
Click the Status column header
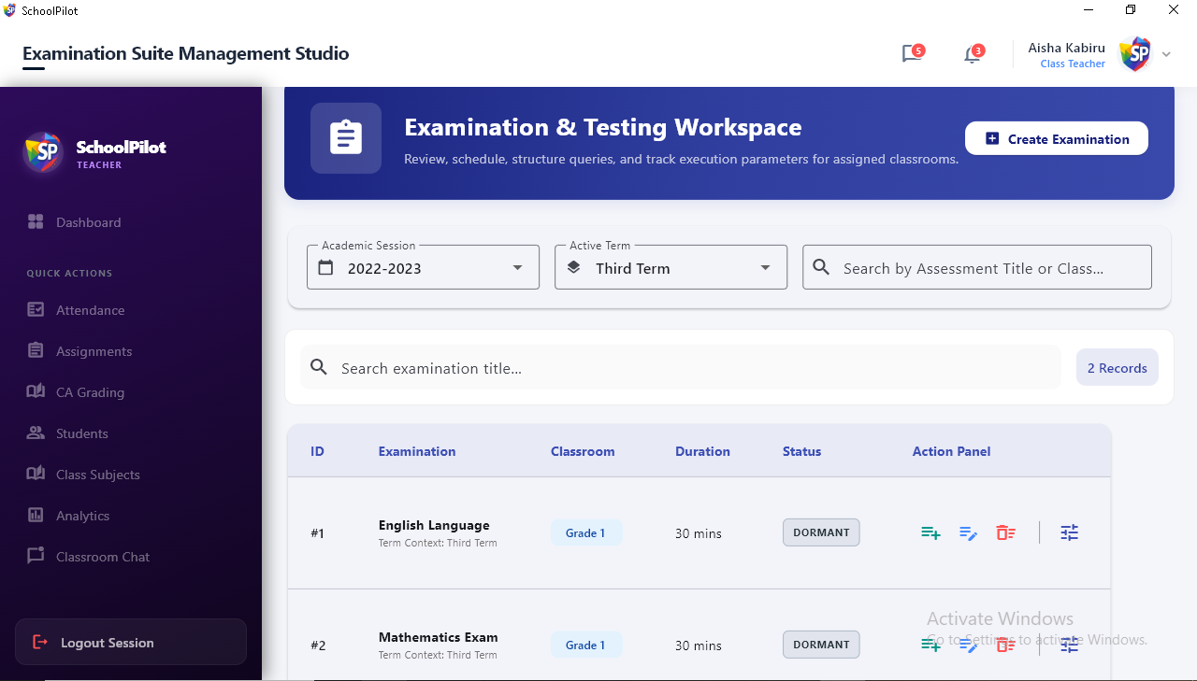[801, 451]
